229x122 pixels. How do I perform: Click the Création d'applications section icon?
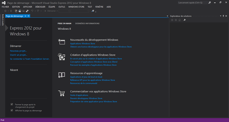61,57
